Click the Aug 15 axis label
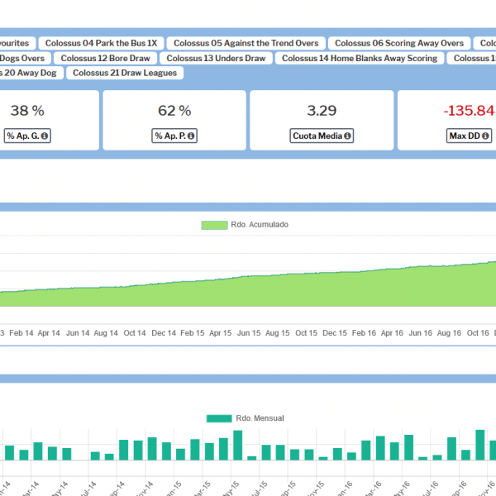 278,333
